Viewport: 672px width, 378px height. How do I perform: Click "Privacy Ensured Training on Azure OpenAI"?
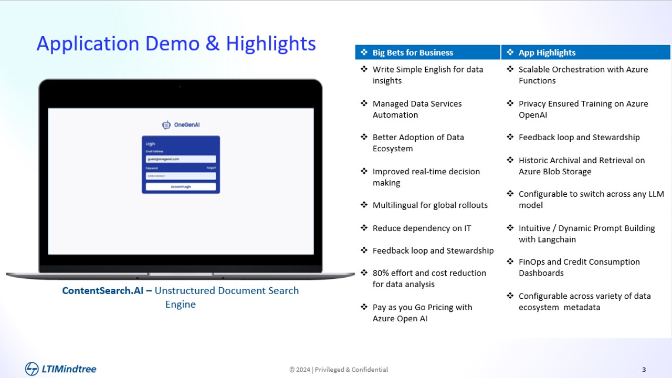click(583, 109)
